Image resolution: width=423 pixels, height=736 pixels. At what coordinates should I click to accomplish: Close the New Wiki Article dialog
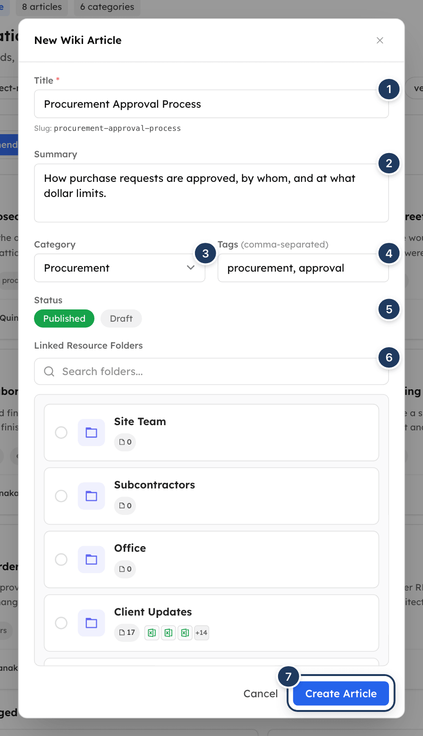(x=380, y=41)
